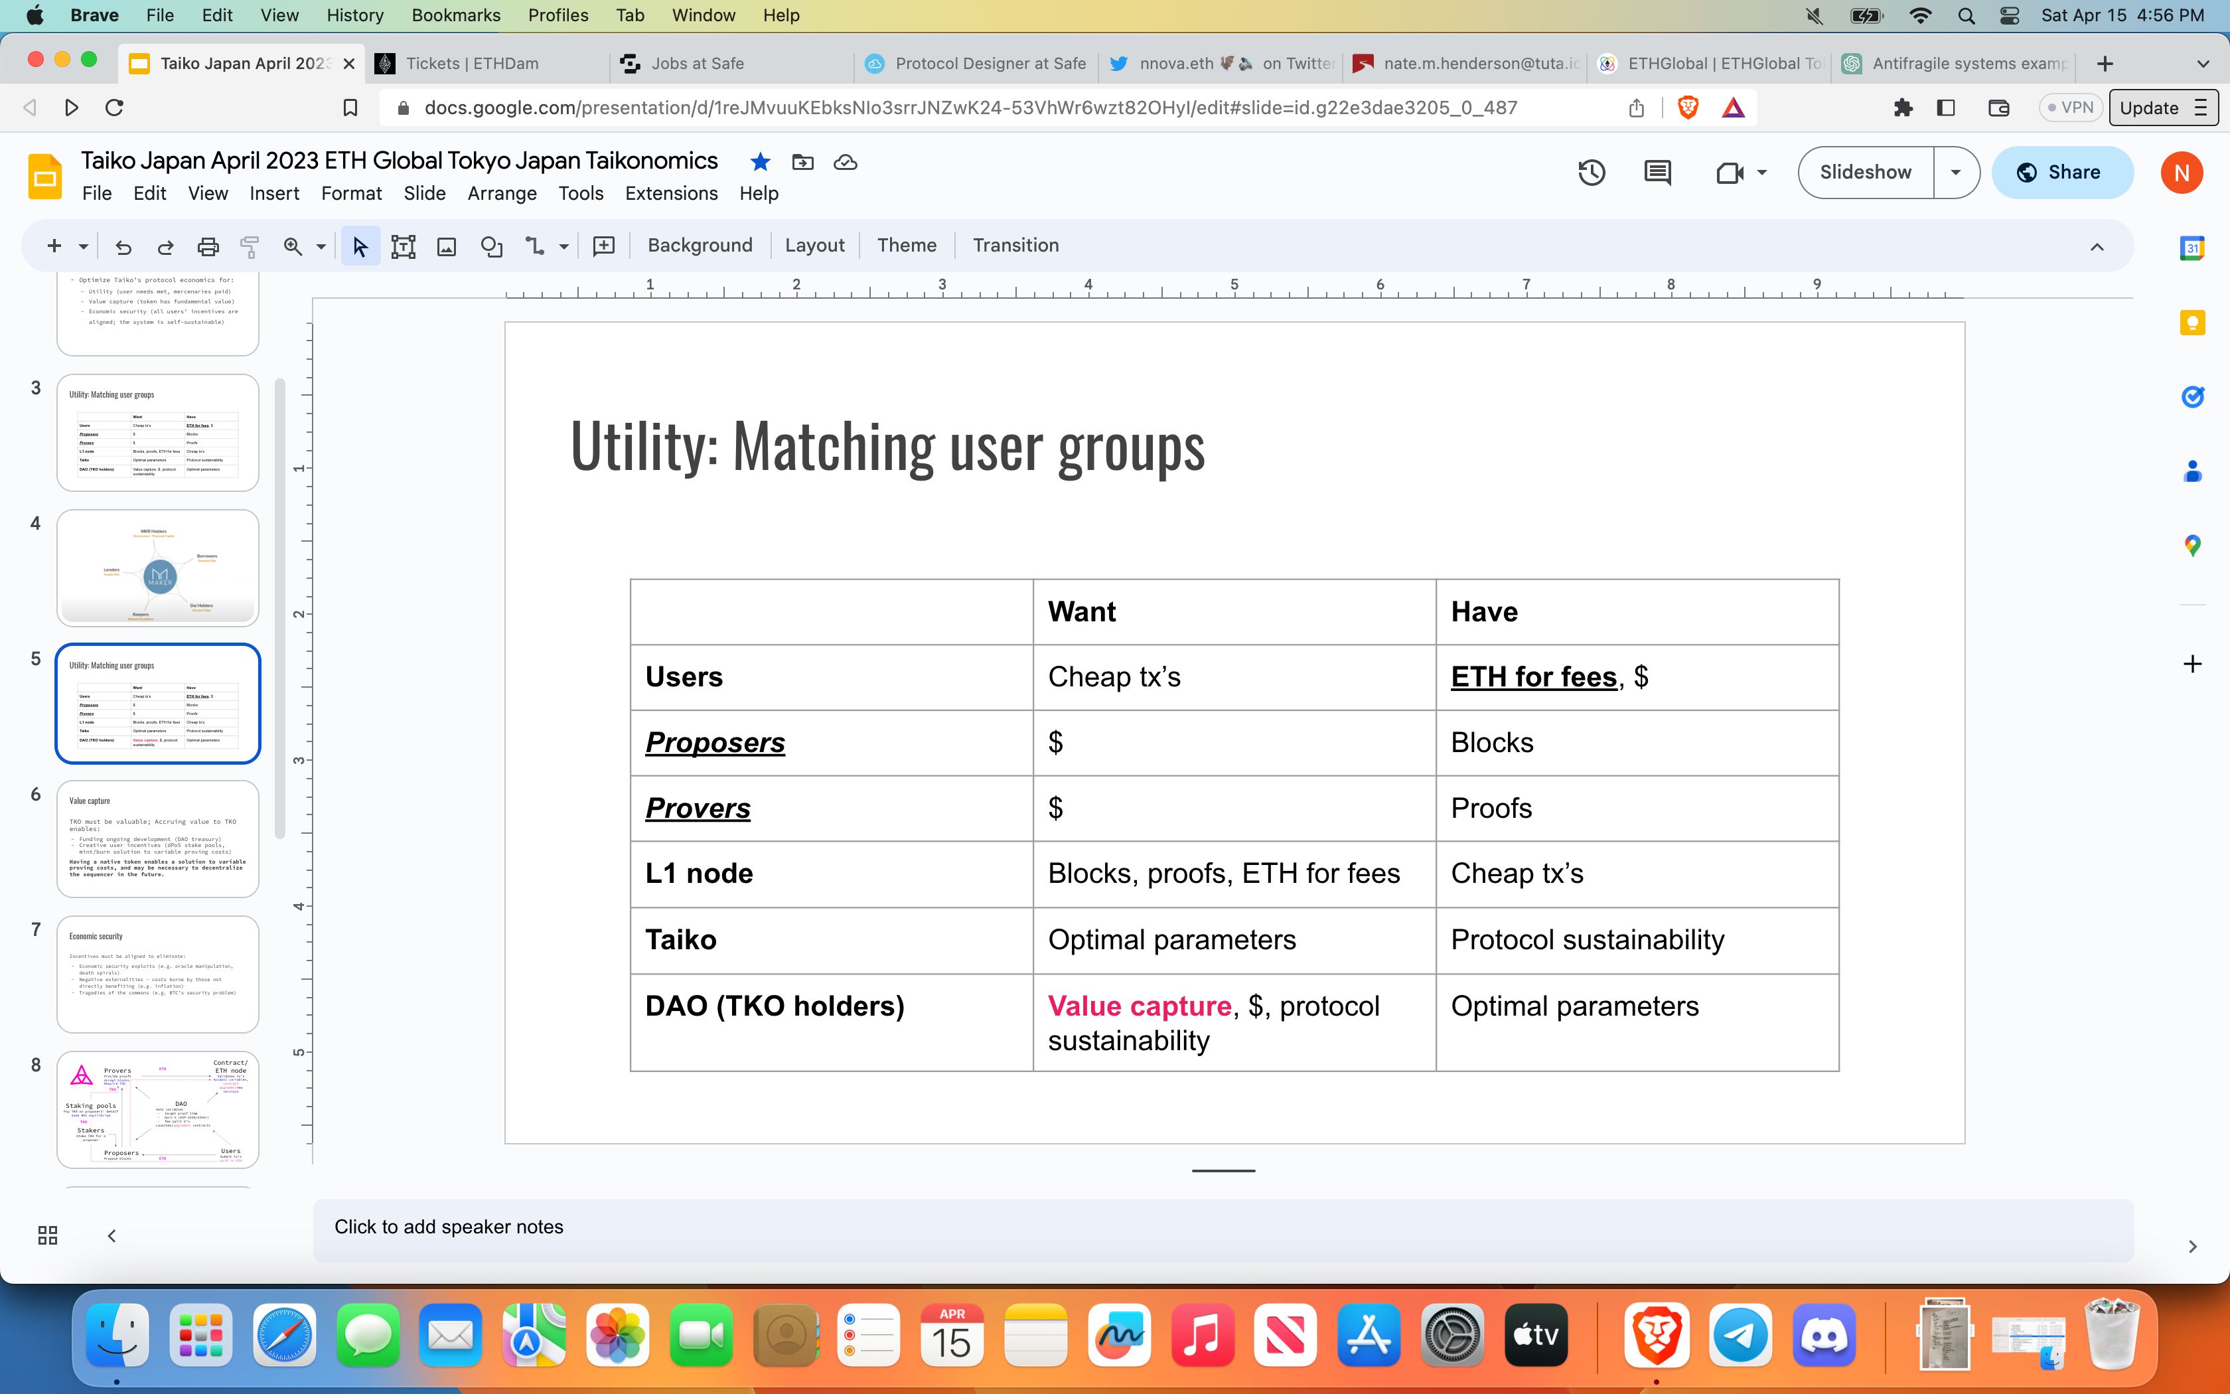This screenshot has height=1394, width=2230.
Task: Toggle Brave sidebar panel
Action: [x=1946, y=108]
